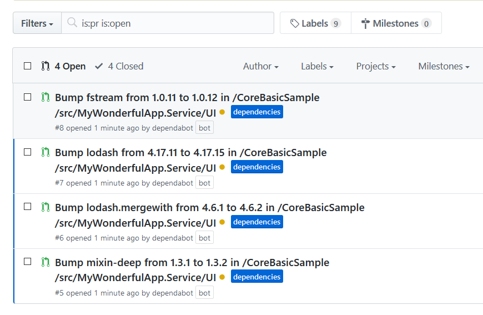Click the pull request icon for fstream bump

pyautogui.click(x=46, y=97)
